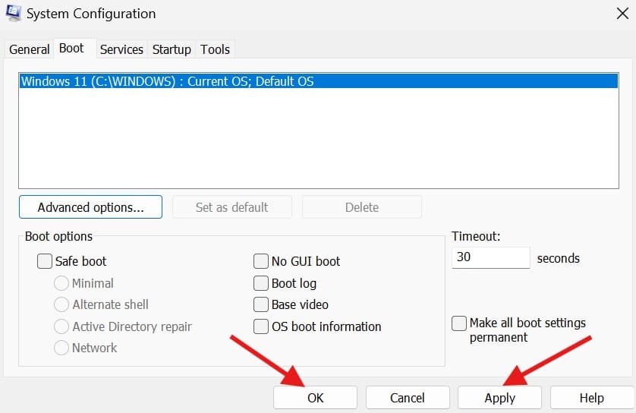
Task: Check the Base video option
Action: (x=261, y=304)
